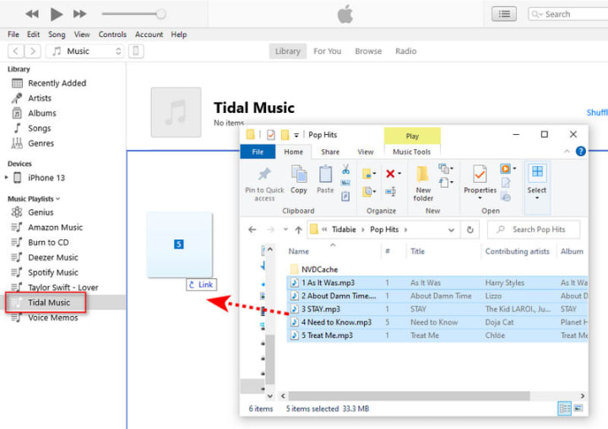Screen dimensions: 608x429
Task: Open the iTunes Help menu
Action: (x=179, y=35)
